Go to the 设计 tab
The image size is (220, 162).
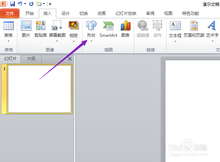[x=66, y=14]
